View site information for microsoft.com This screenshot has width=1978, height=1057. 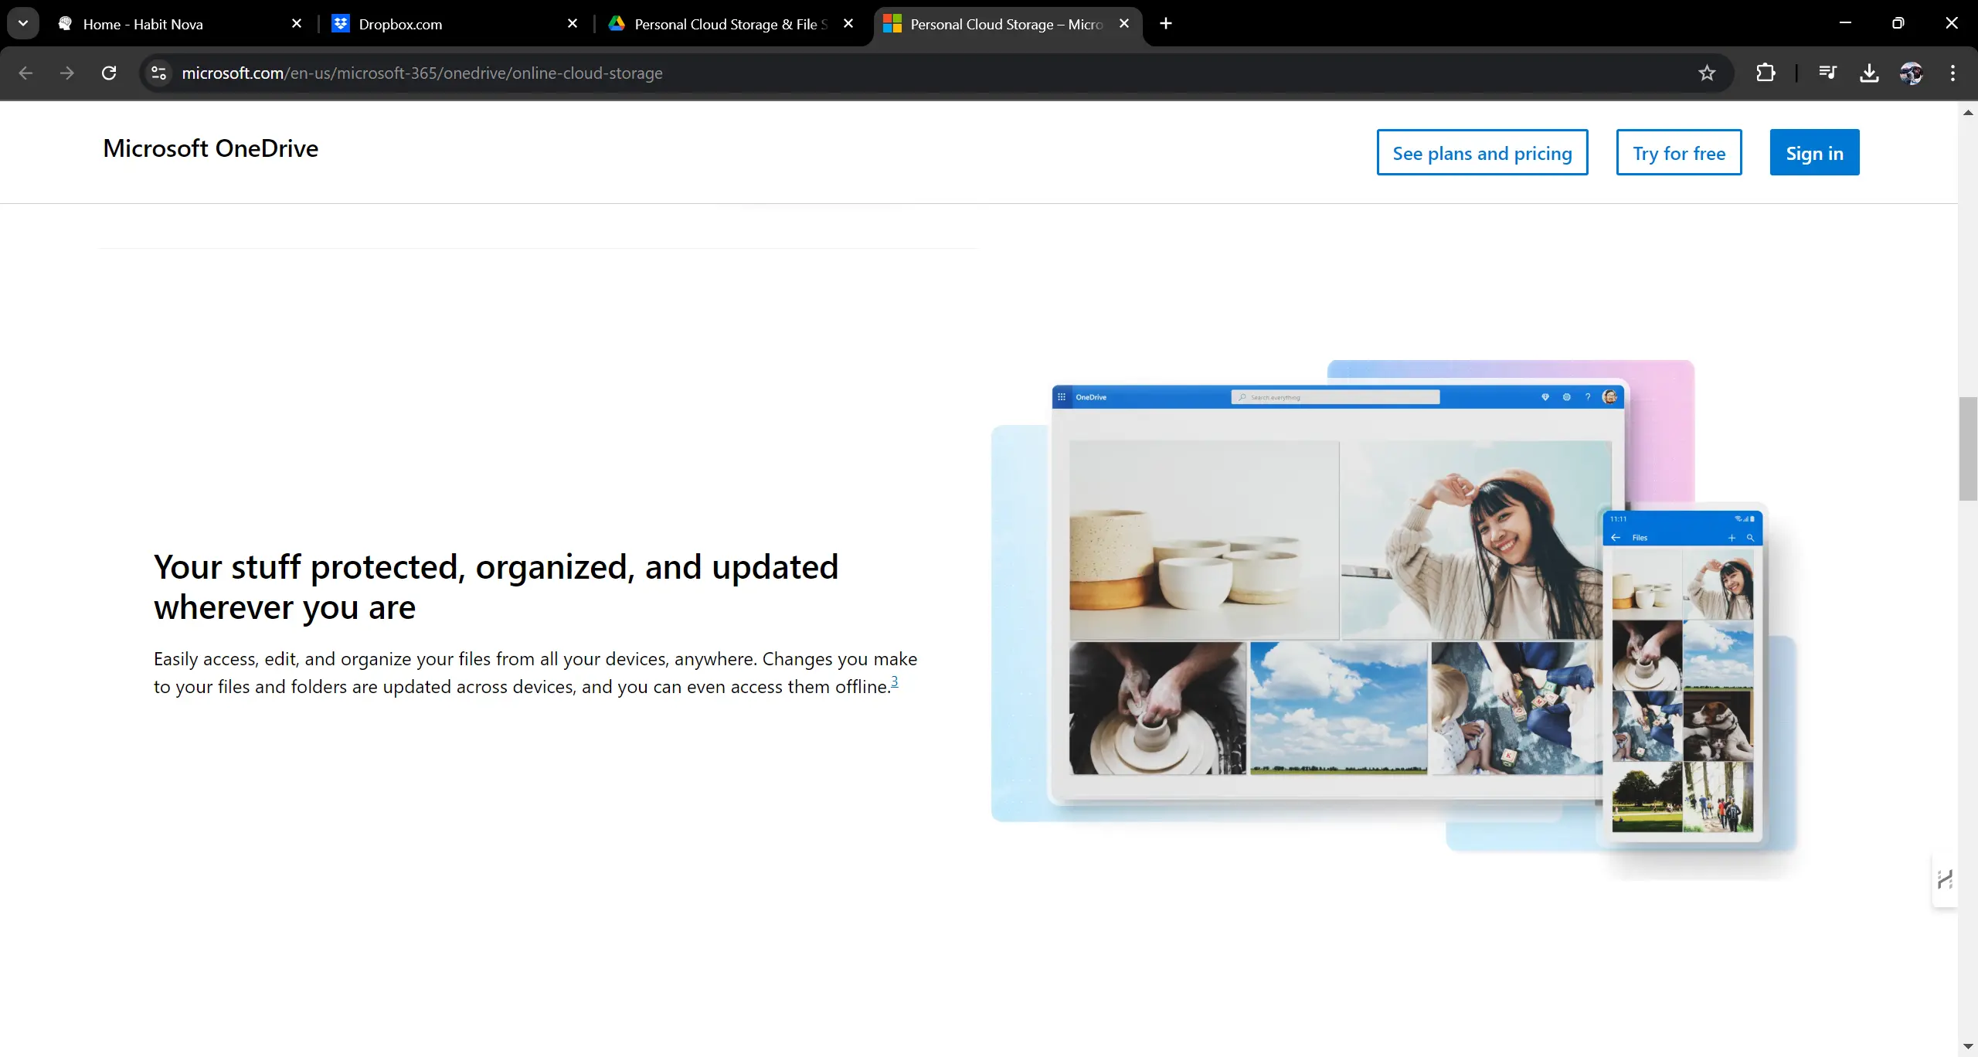[x=158, y=73]
